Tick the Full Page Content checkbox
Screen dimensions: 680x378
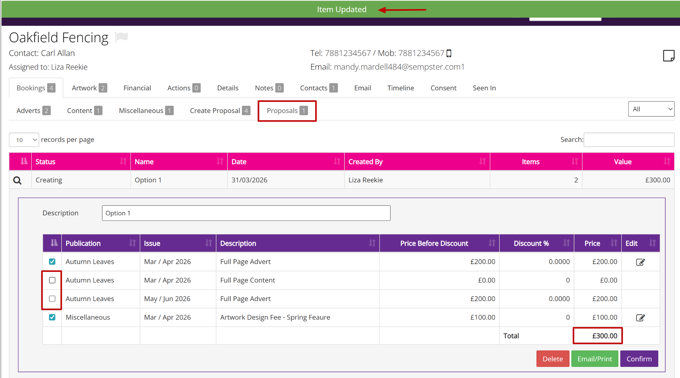click(x=52, y=280)
